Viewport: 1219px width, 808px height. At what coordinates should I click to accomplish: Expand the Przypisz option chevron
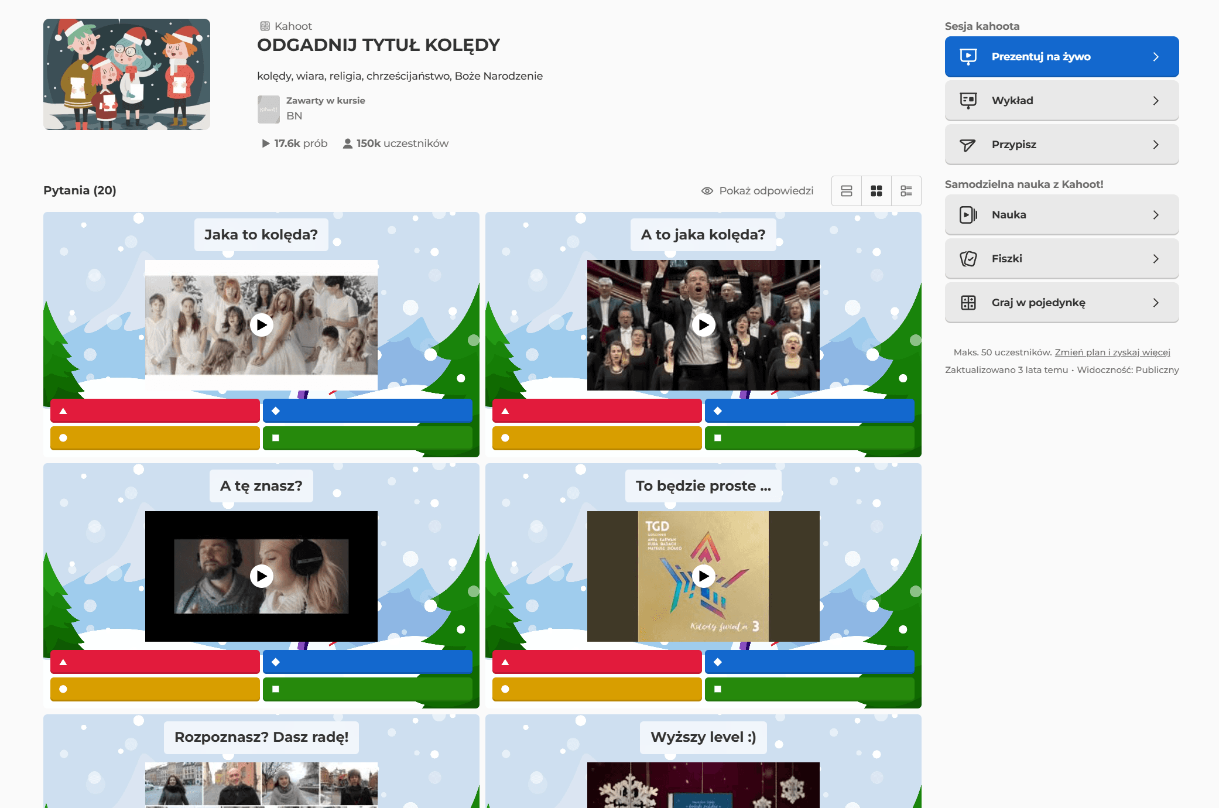pos(1156,145)
